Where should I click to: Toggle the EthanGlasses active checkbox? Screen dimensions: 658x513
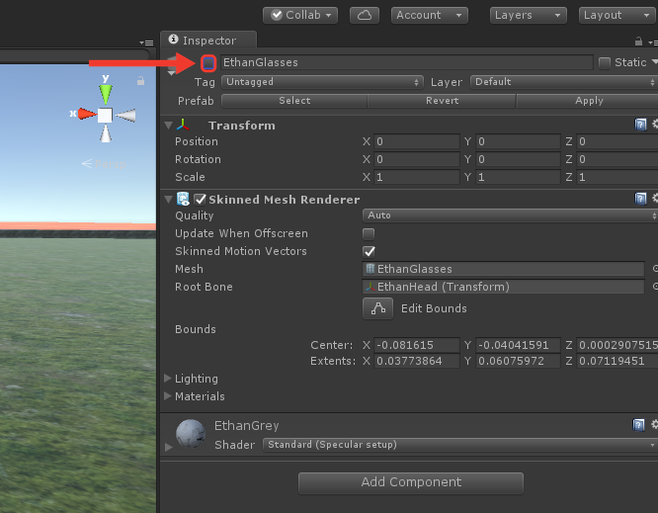click(x=208, y=63)
